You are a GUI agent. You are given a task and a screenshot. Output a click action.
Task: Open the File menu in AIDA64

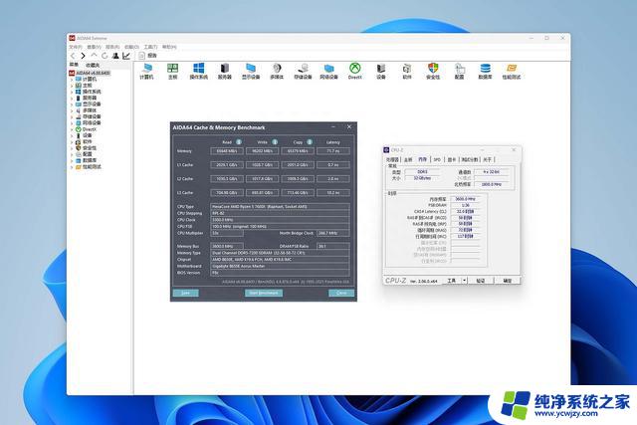[76, 47]
